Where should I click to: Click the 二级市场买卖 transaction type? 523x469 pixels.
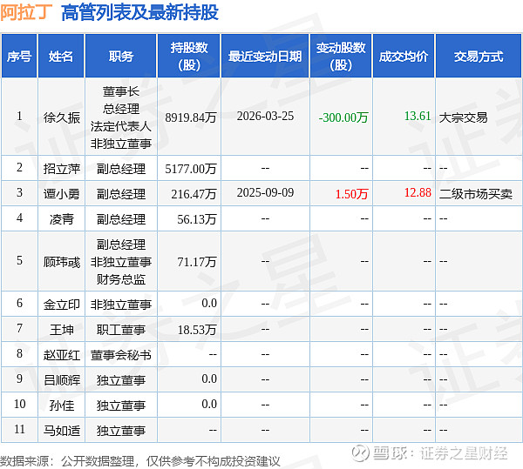pyautogui.click(x=476, y=194)
